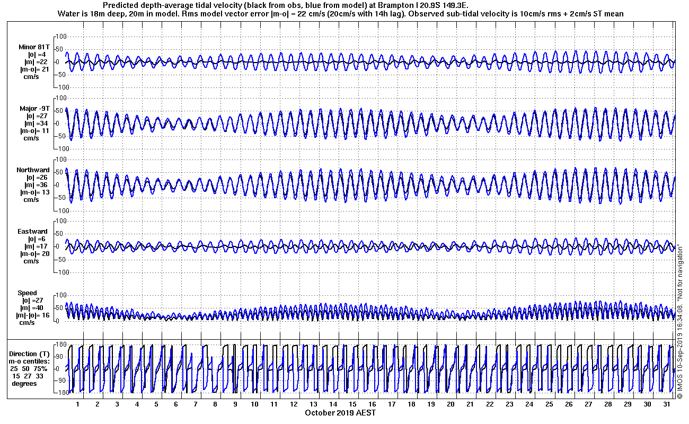Click day 31 on the date axis

pos(667,404)
